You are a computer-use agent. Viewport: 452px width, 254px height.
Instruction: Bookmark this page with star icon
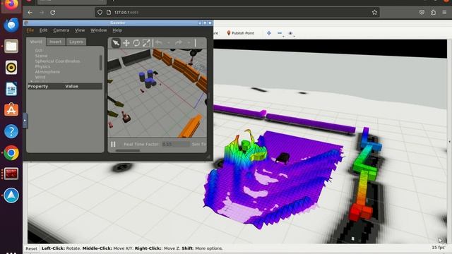point(374,13)
